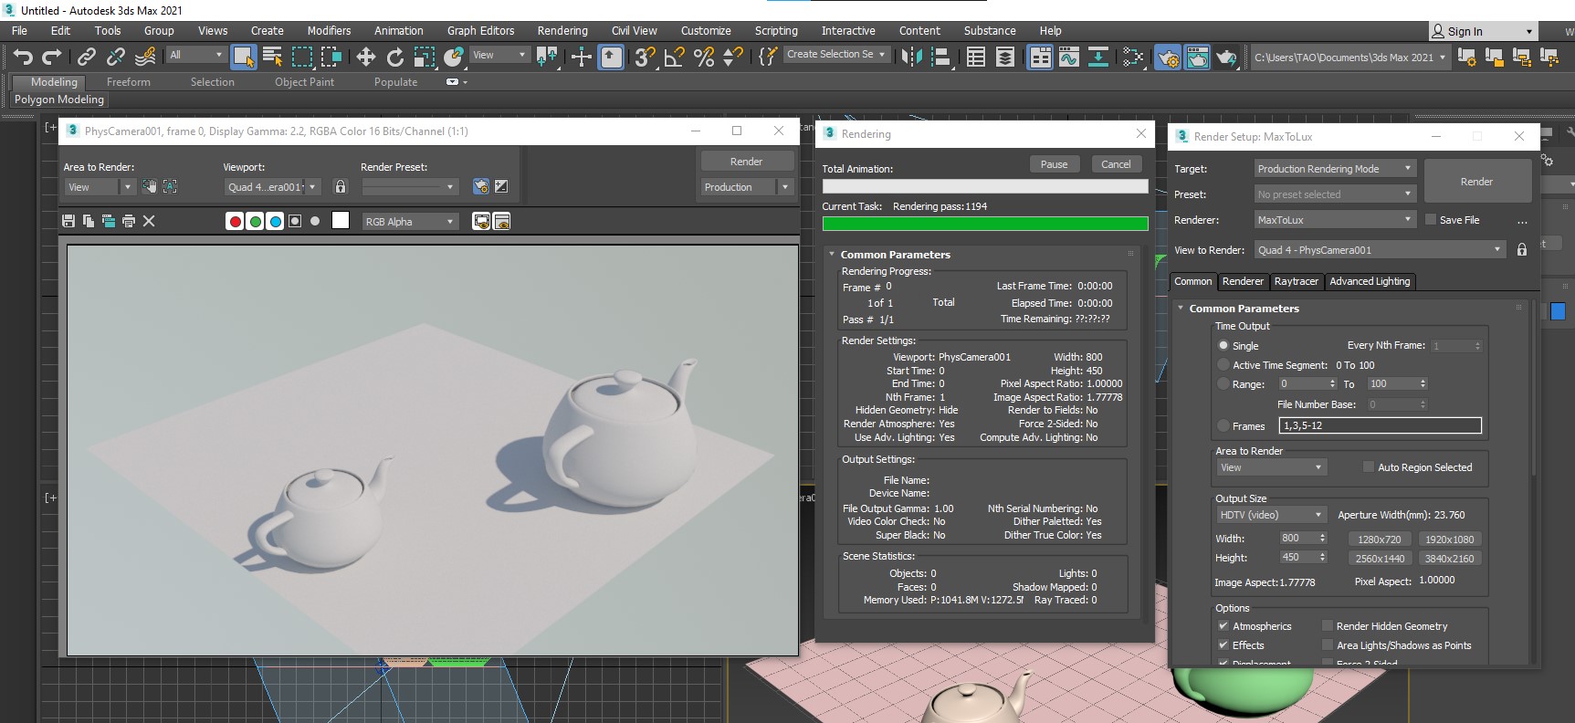Uncheck the Atmospherics option

click(1223, 626)
